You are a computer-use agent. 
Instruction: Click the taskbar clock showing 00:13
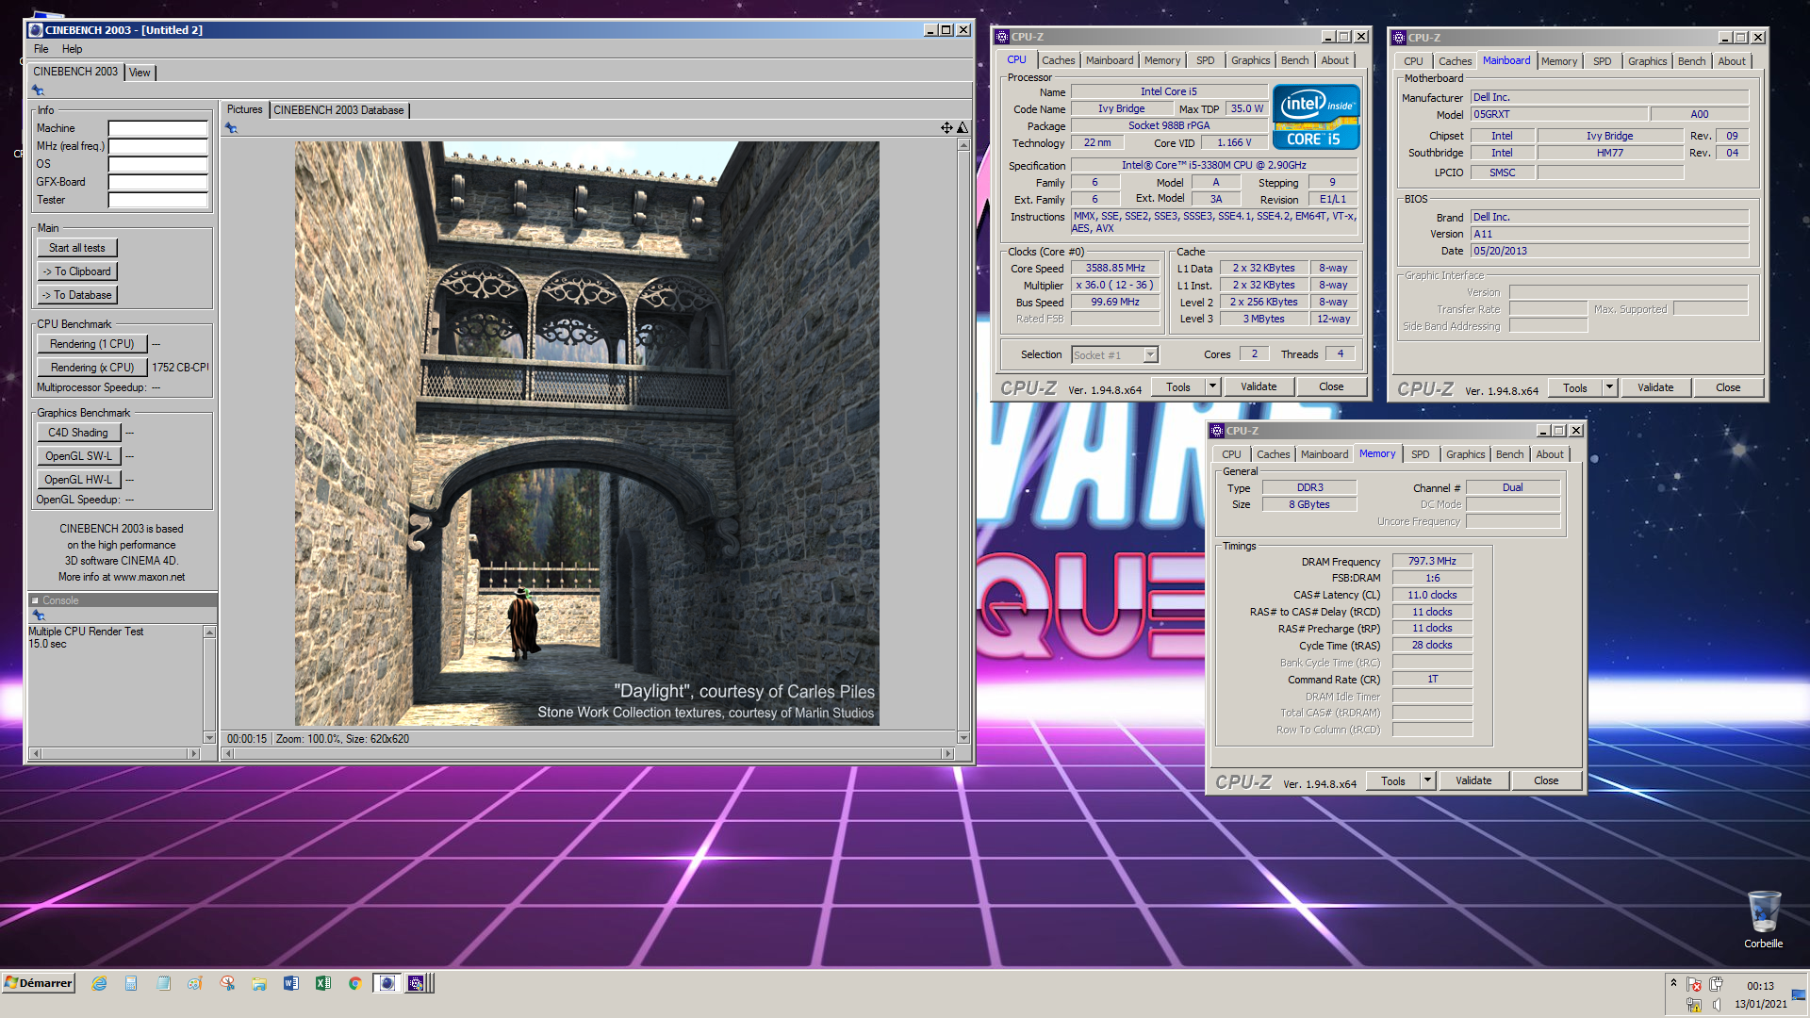coord(1760,986)
